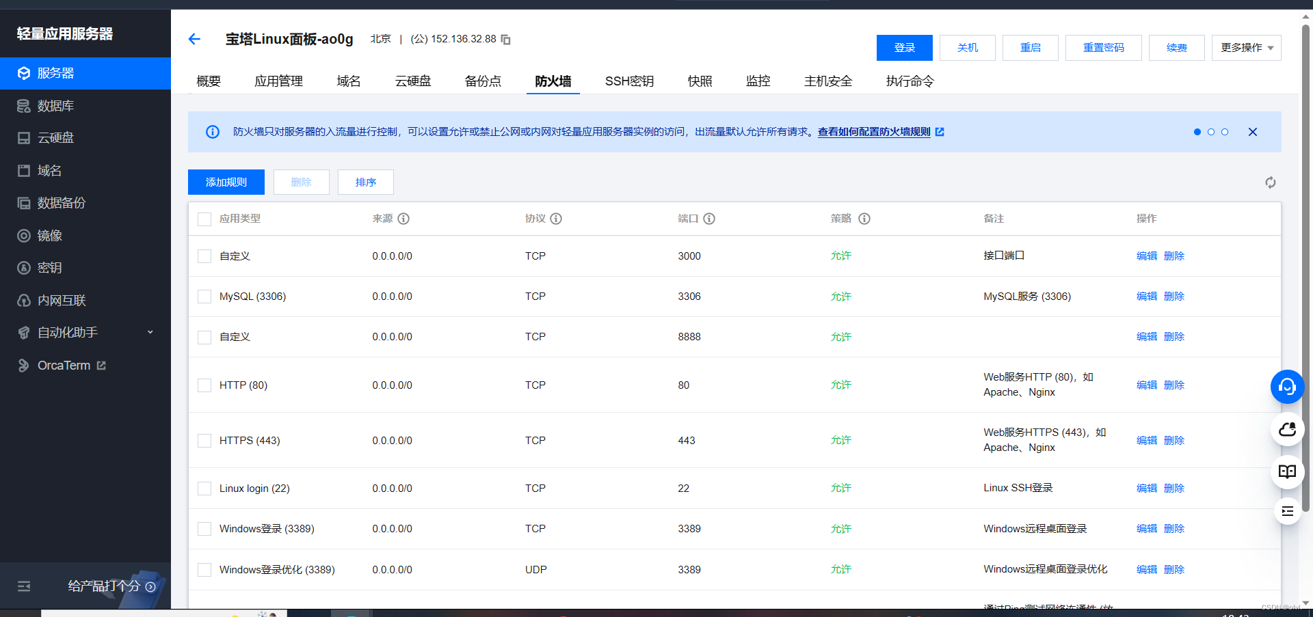This screenshot has height=617, width=1313.
Task: Expand the 自动化助手 sidebar menu
Action: click(x=85, y=333)
